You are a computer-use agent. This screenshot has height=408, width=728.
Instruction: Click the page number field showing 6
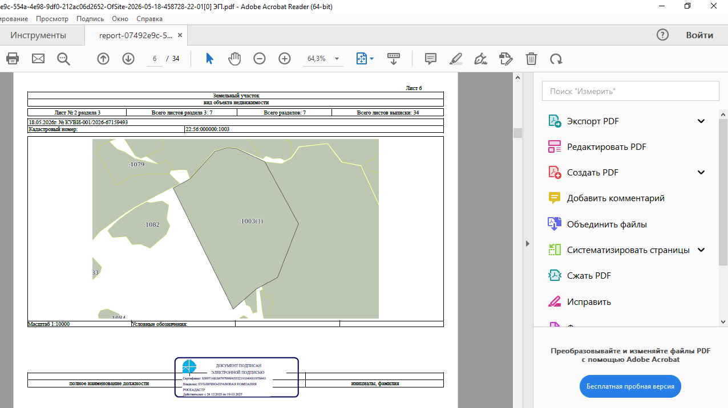click(x=155, y=59)
